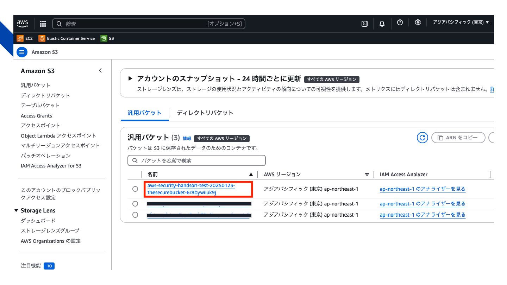The image size is (507, 285).
Task: Sort buckets by 名前 column arrow
Action: (251, 174)
